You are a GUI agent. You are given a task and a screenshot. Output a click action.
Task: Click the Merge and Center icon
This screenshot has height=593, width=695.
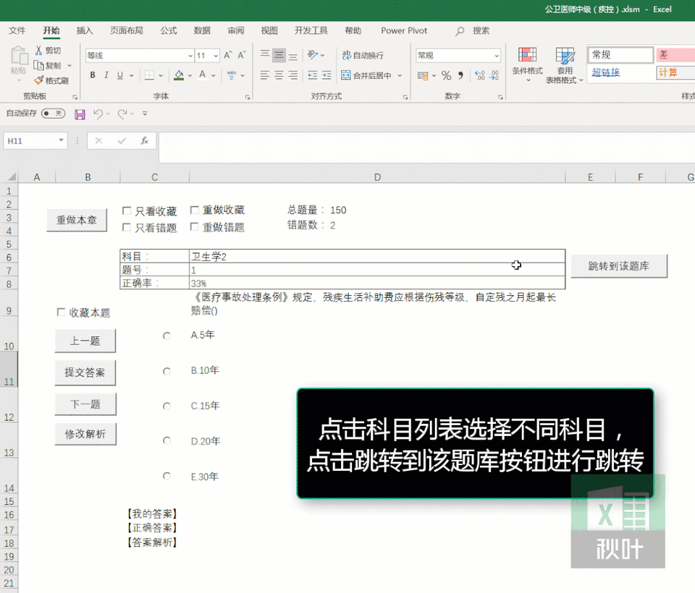346,75
